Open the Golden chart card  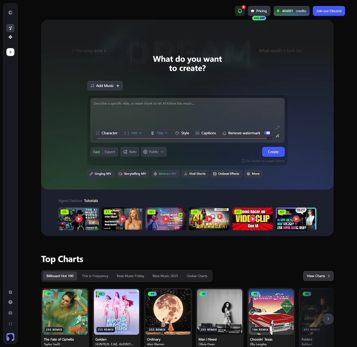click(116, 317)
